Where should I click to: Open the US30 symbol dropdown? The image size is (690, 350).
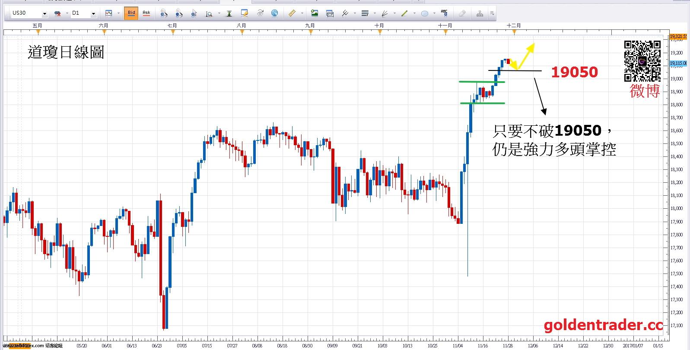coord(45,14)
